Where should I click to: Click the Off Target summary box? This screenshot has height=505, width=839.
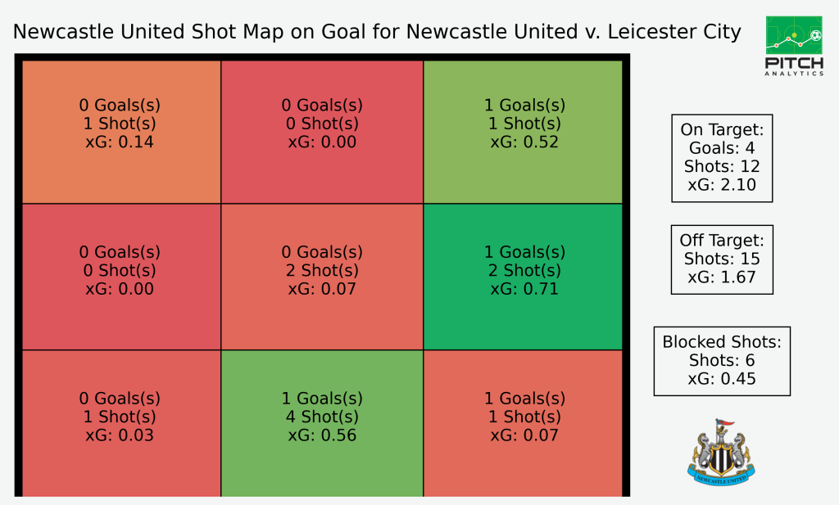click(722, 259)
